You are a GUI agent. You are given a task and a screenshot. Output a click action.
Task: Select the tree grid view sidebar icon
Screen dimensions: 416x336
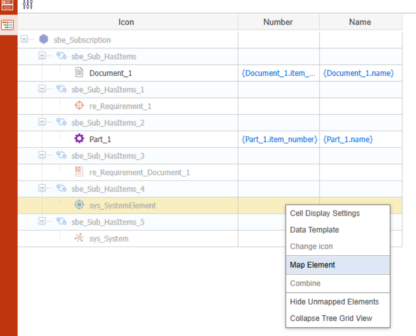(8, 25)
